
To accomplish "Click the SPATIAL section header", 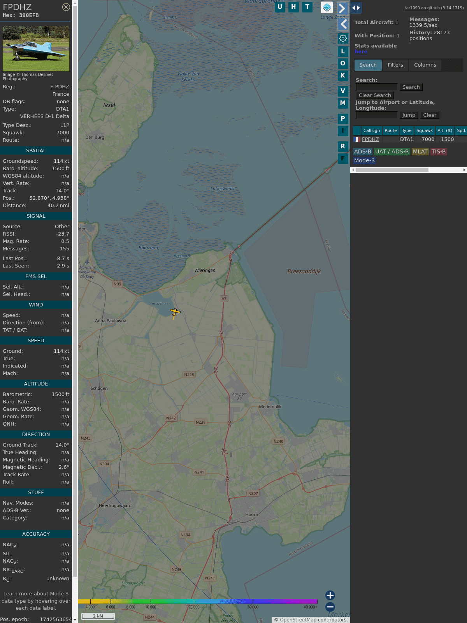I will click(x=36, y=151).
